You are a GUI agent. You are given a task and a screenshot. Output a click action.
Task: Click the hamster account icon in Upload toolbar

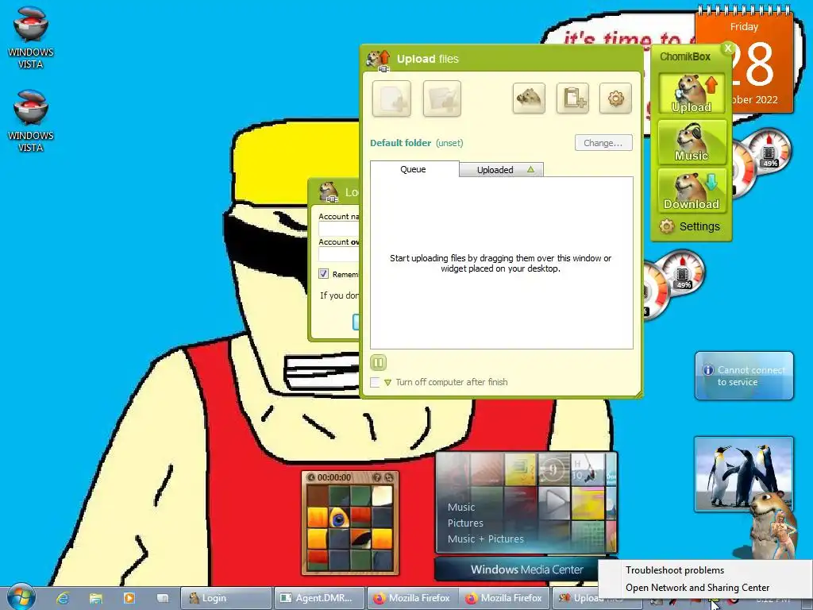pyautogui.click(x=529, y=98)
